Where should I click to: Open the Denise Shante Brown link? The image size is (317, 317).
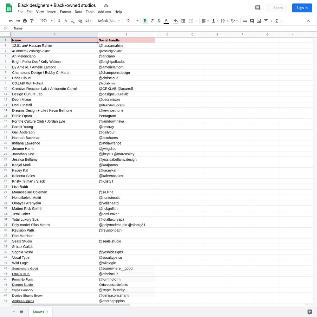coord(28,295)
